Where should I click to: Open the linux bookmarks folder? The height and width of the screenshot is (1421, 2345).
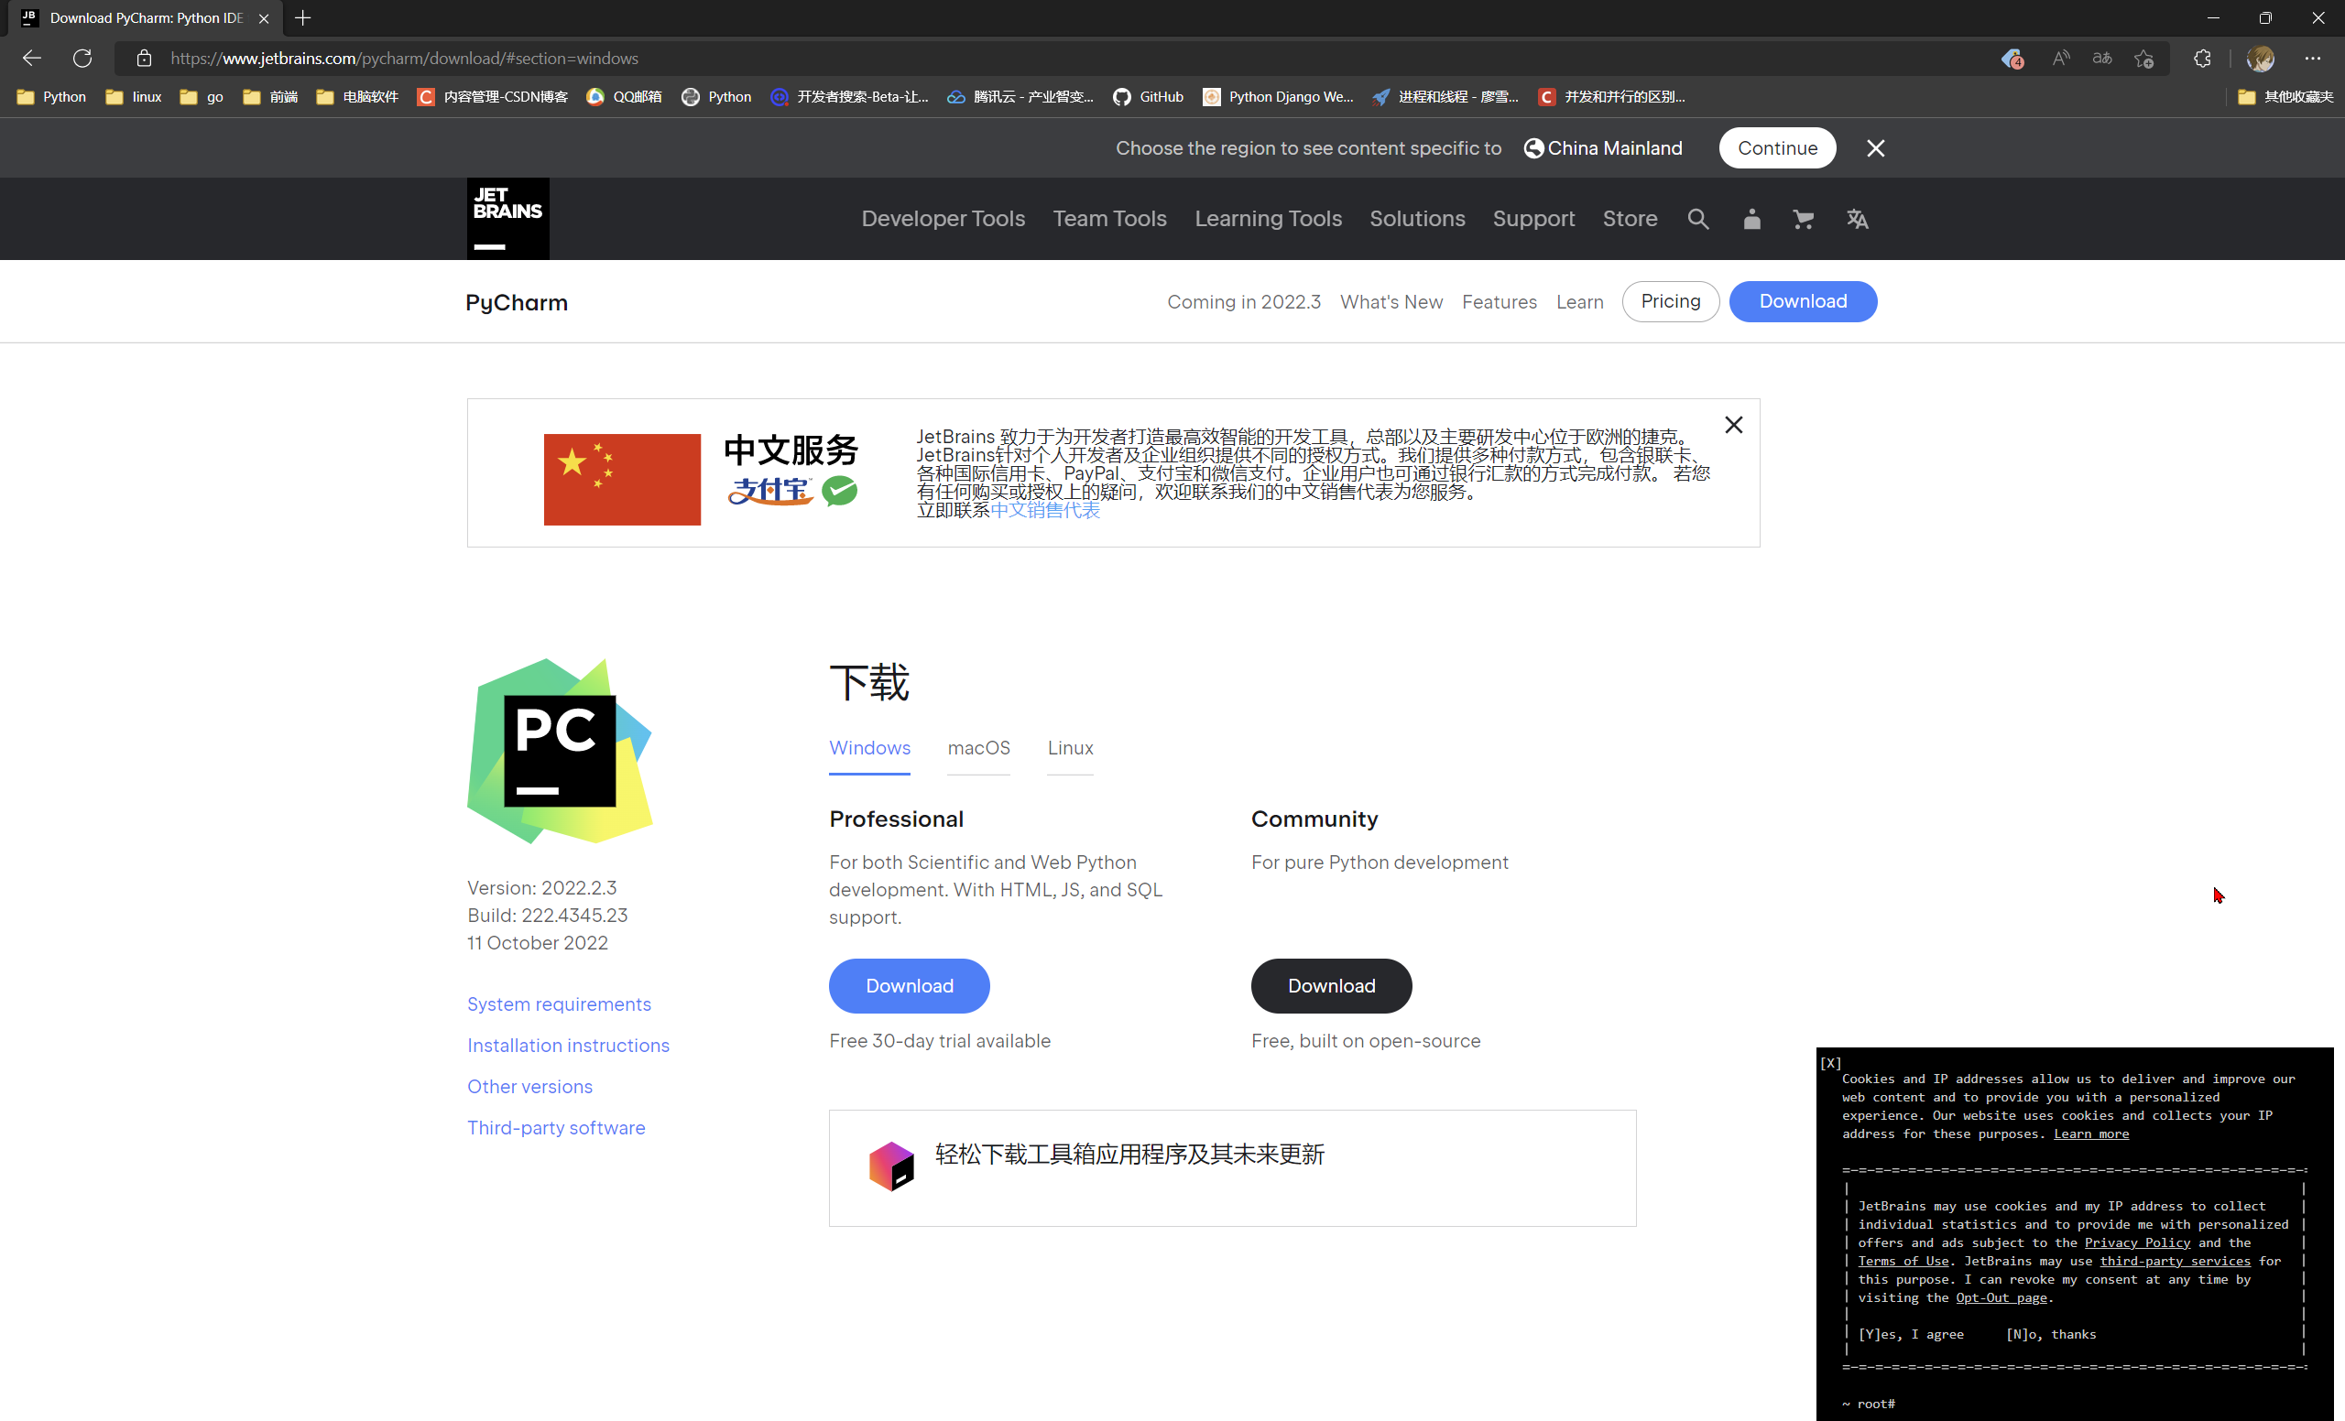[x=134, y=97]
